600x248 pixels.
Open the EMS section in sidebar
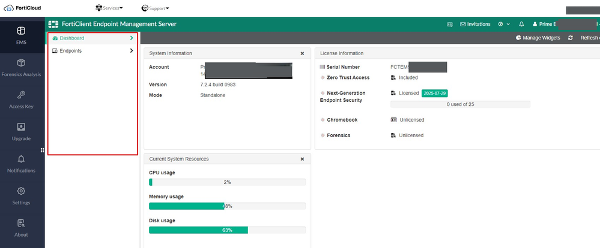click(22, 35)
